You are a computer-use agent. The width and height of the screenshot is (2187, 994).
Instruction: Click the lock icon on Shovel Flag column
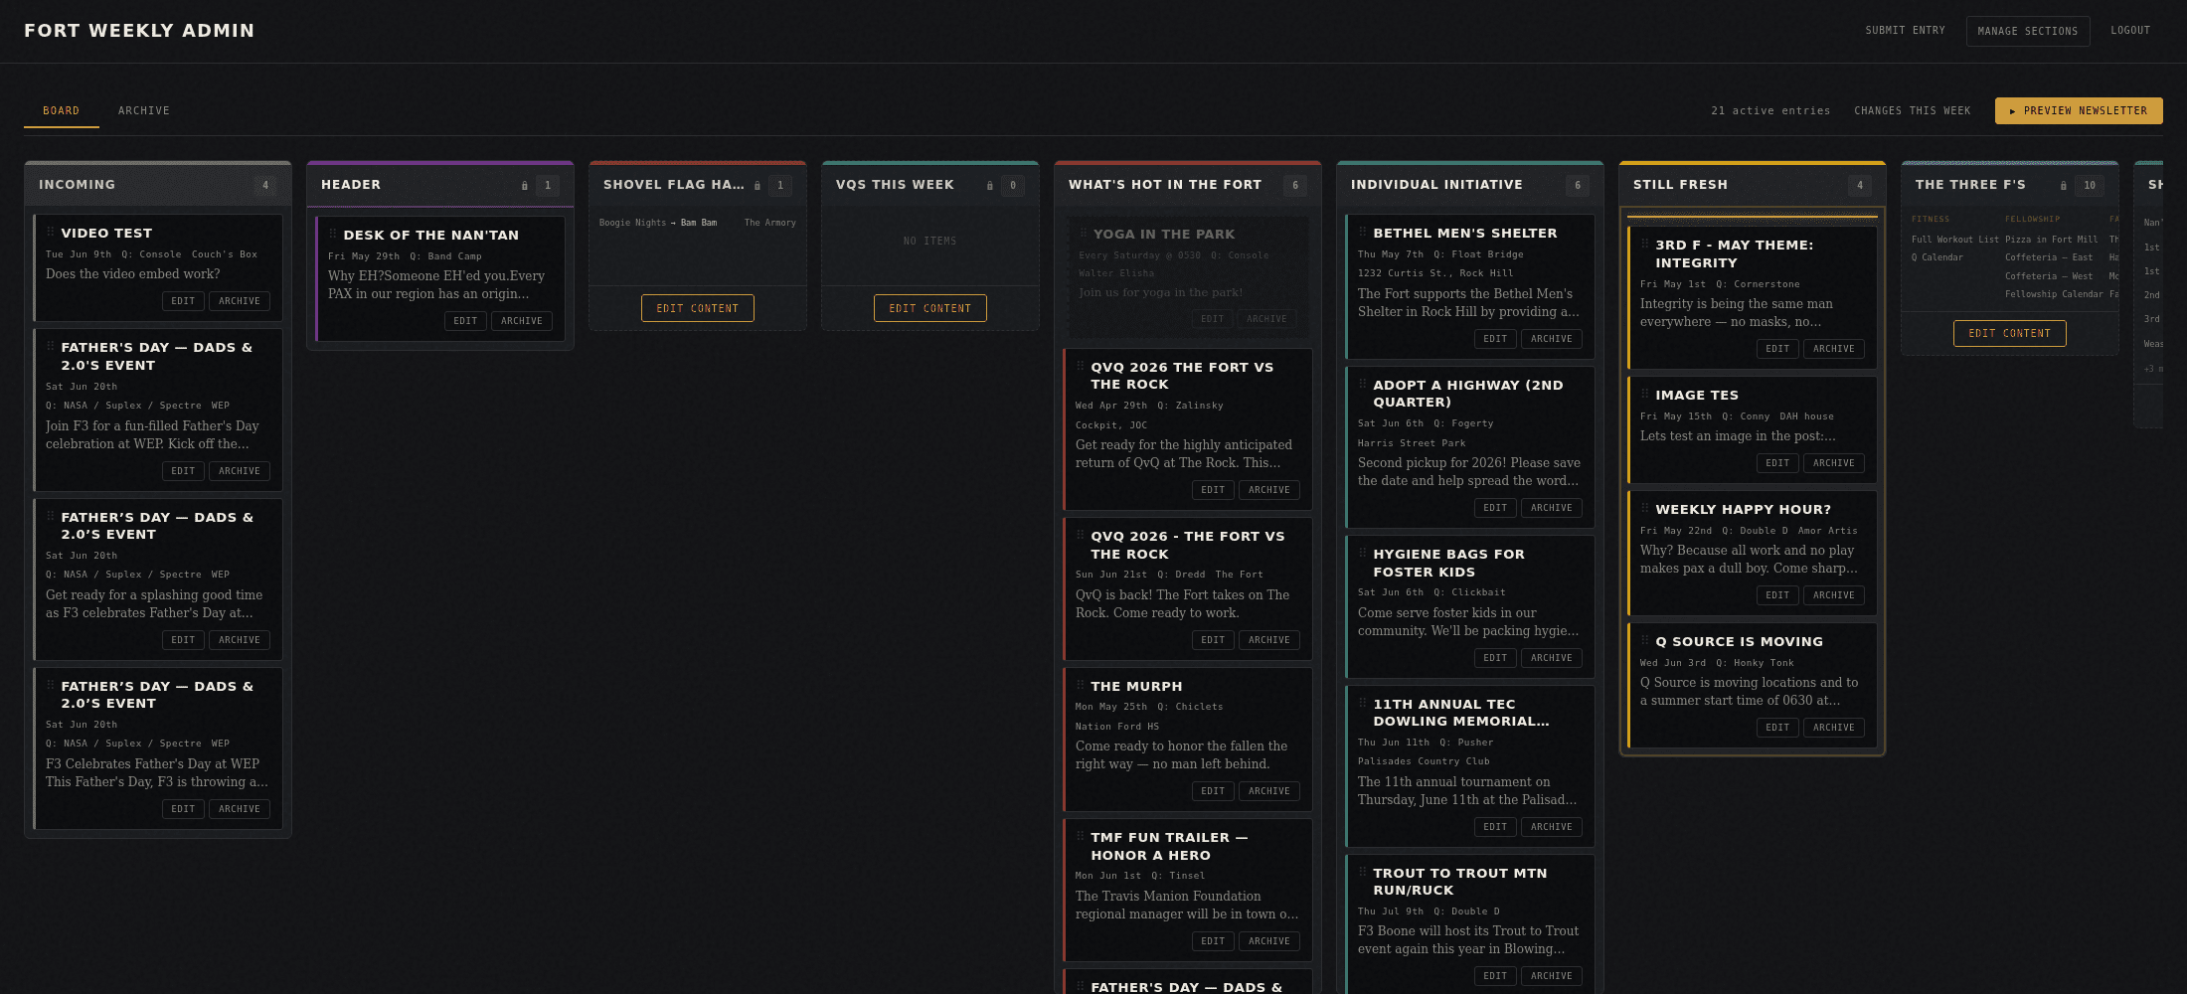(x=757, y=186)
